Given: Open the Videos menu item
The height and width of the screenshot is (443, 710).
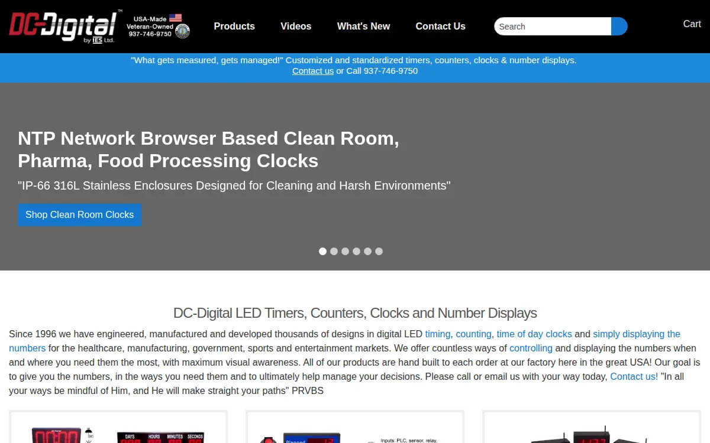Looking at the screenshot, I should coord(296,26).
